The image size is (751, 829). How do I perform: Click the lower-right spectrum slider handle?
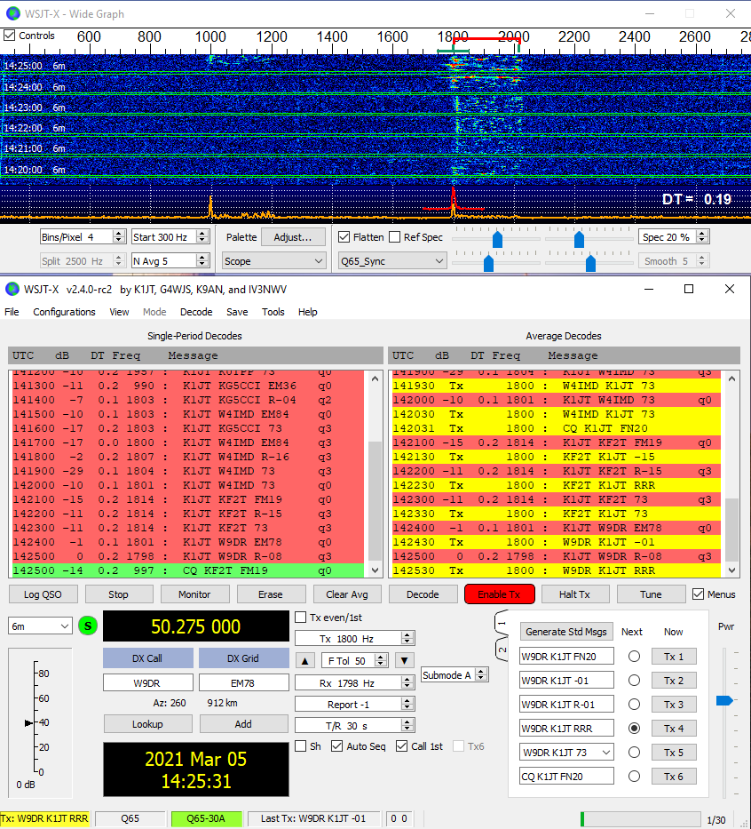590,262
